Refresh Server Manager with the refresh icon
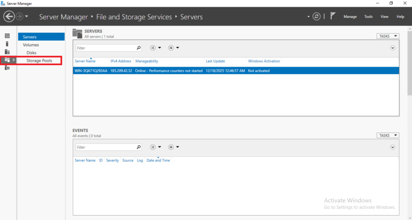This screenshot has height=220, width=412. pyautogui.click(x=317, y=17)
